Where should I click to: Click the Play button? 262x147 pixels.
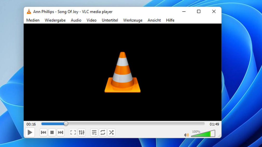click(30, 133)
